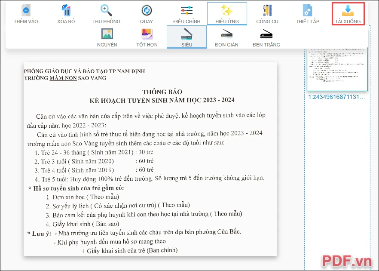Select the XÓA BỎ delete tool
Viewport: 379px width, 271px height.
66,14
